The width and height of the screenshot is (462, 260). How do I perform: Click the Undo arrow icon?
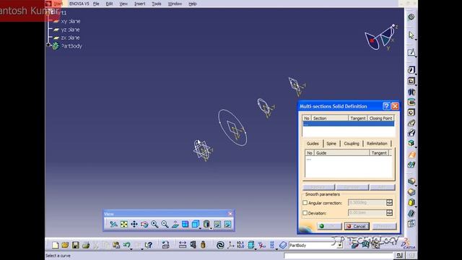(127, 245)
